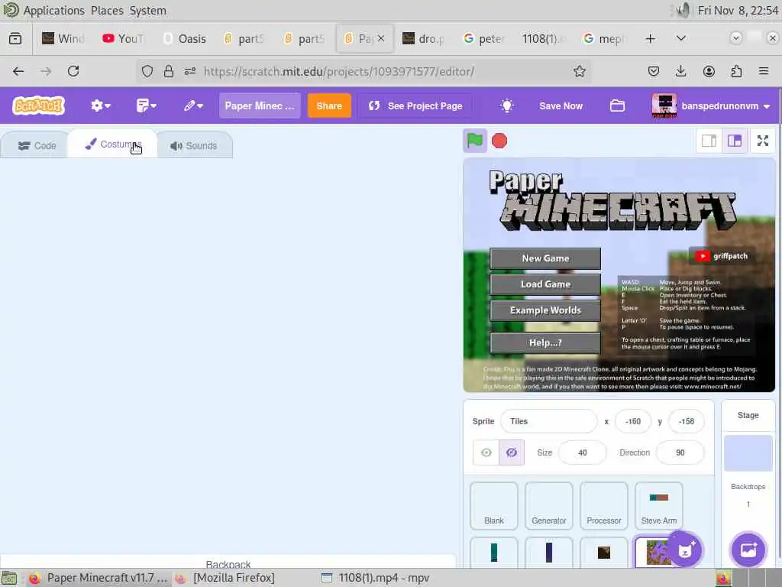Go back in Firefox
Image resolution: width=782 pixels, height=587 pixels.
point(18,71)
